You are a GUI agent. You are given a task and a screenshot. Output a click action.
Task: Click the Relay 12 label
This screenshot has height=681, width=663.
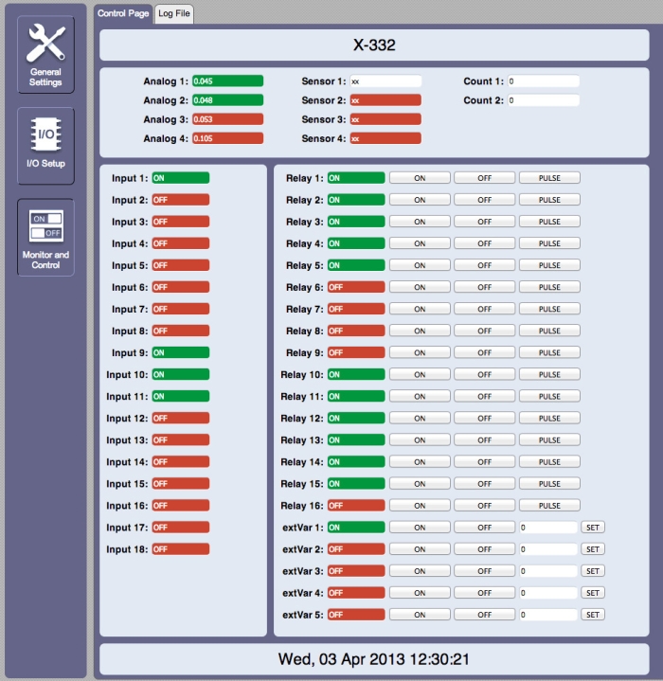[x=302, y=419]
